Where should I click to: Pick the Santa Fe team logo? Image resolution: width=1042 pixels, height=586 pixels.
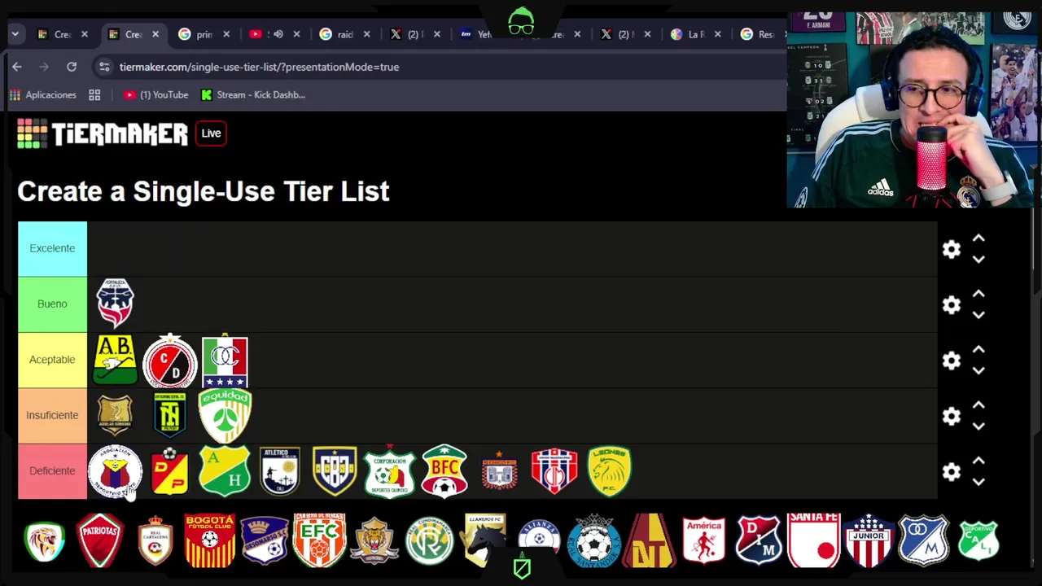(814, 540)
